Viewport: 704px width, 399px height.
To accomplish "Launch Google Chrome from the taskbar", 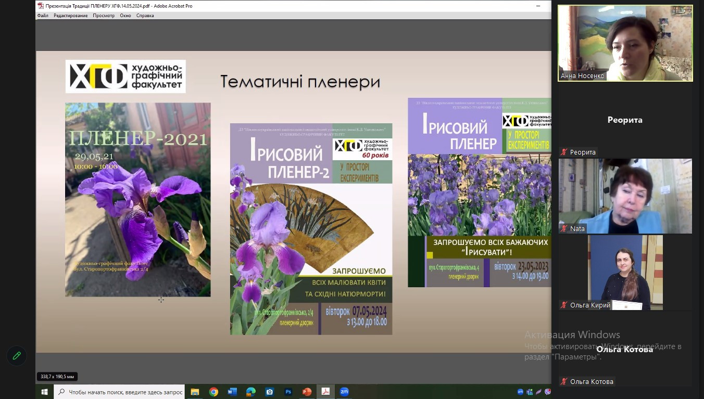I will (213, 392).
